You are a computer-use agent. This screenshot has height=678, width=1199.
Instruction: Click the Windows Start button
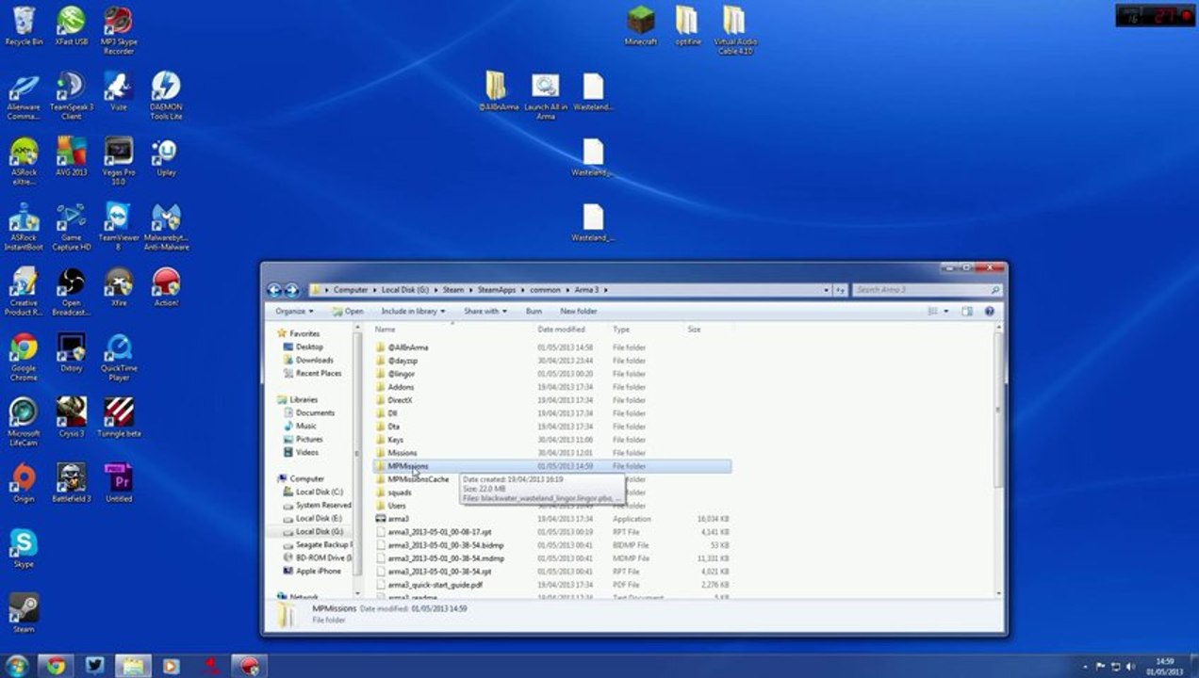(16, 666)
